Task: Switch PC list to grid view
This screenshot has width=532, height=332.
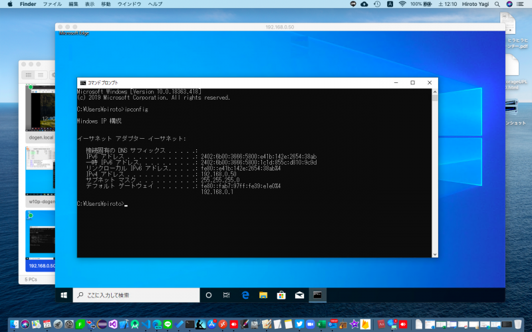Action: (x=29, y=74)
